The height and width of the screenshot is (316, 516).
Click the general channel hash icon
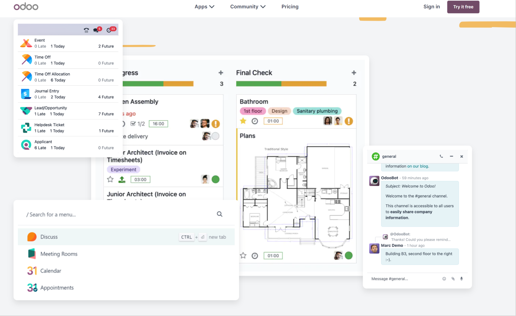[x=376, y=156]
